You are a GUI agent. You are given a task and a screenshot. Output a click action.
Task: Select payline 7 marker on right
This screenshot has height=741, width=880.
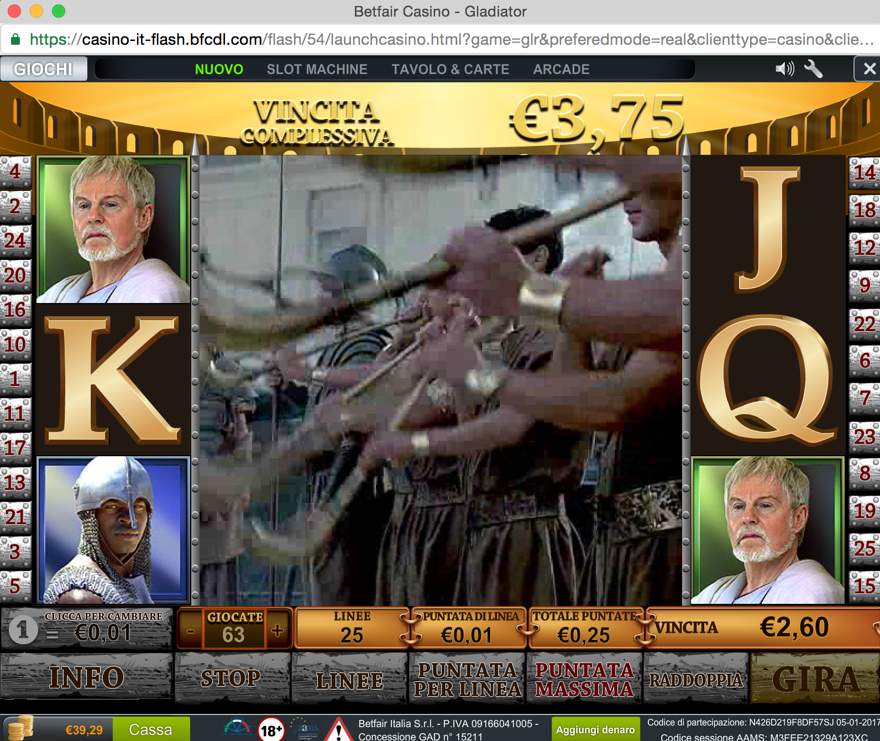coord(865,399)
